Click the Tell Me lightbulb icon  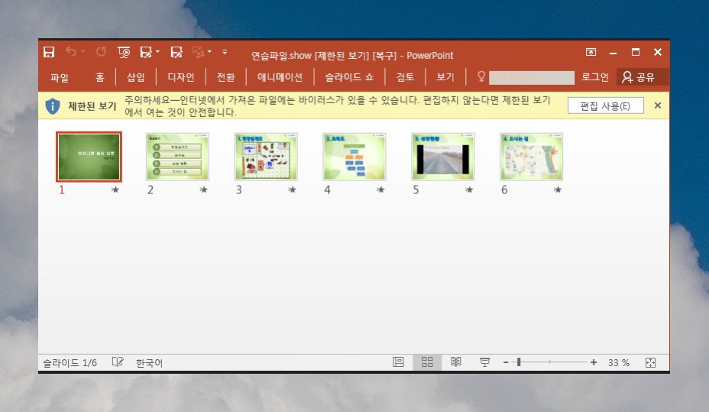click(x=481, y=77)
